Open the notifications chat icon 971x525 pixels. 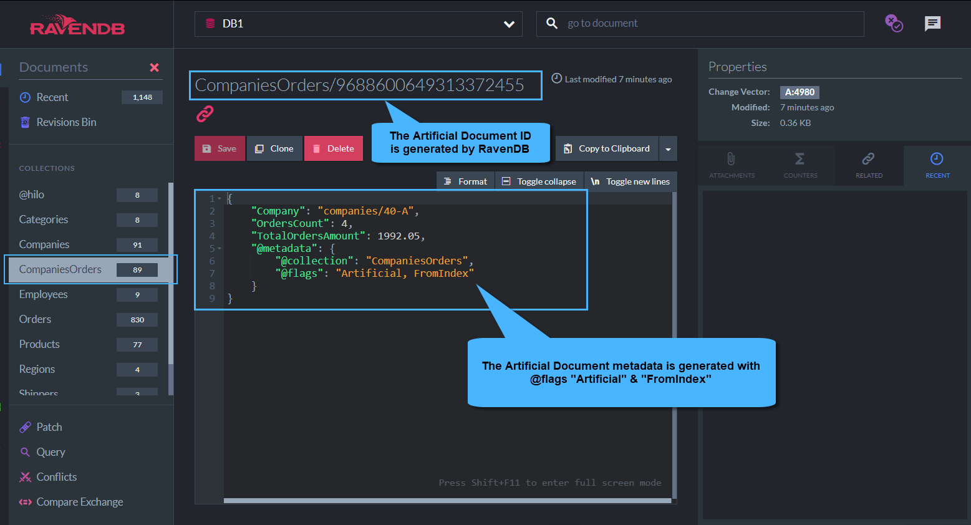932,24
